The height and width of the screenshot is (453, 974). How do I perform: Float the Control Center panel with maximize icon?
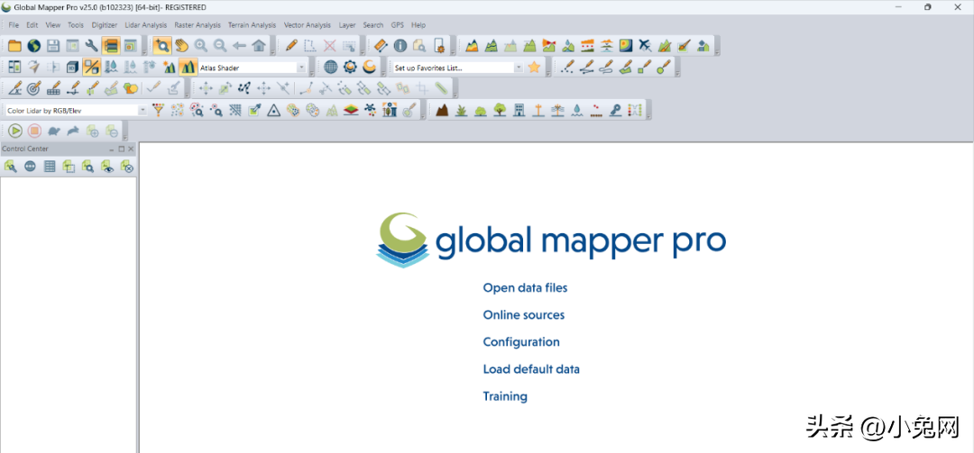coord(121,149)
